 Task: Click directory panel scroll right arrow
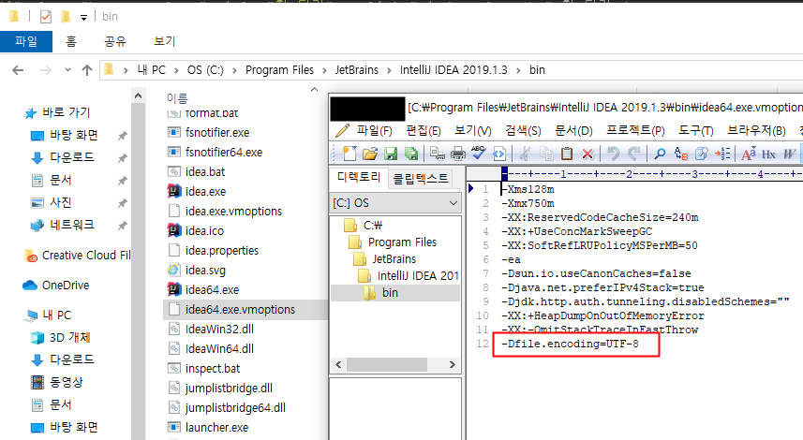point(453,365)
